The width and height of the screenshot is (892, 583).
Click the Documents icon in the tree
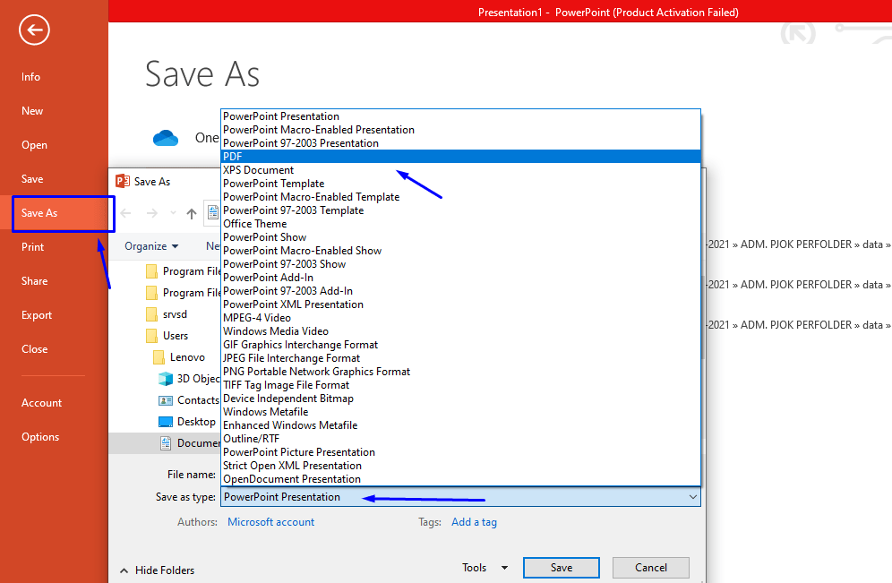point(167,442)
